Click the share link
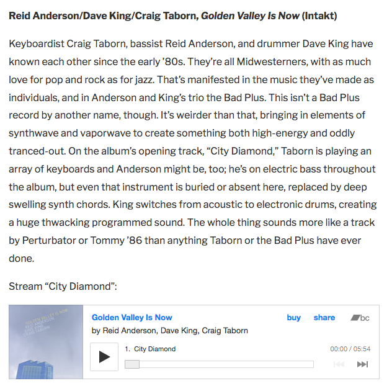Viewport: 392px width, 391px height. point(324,317)
